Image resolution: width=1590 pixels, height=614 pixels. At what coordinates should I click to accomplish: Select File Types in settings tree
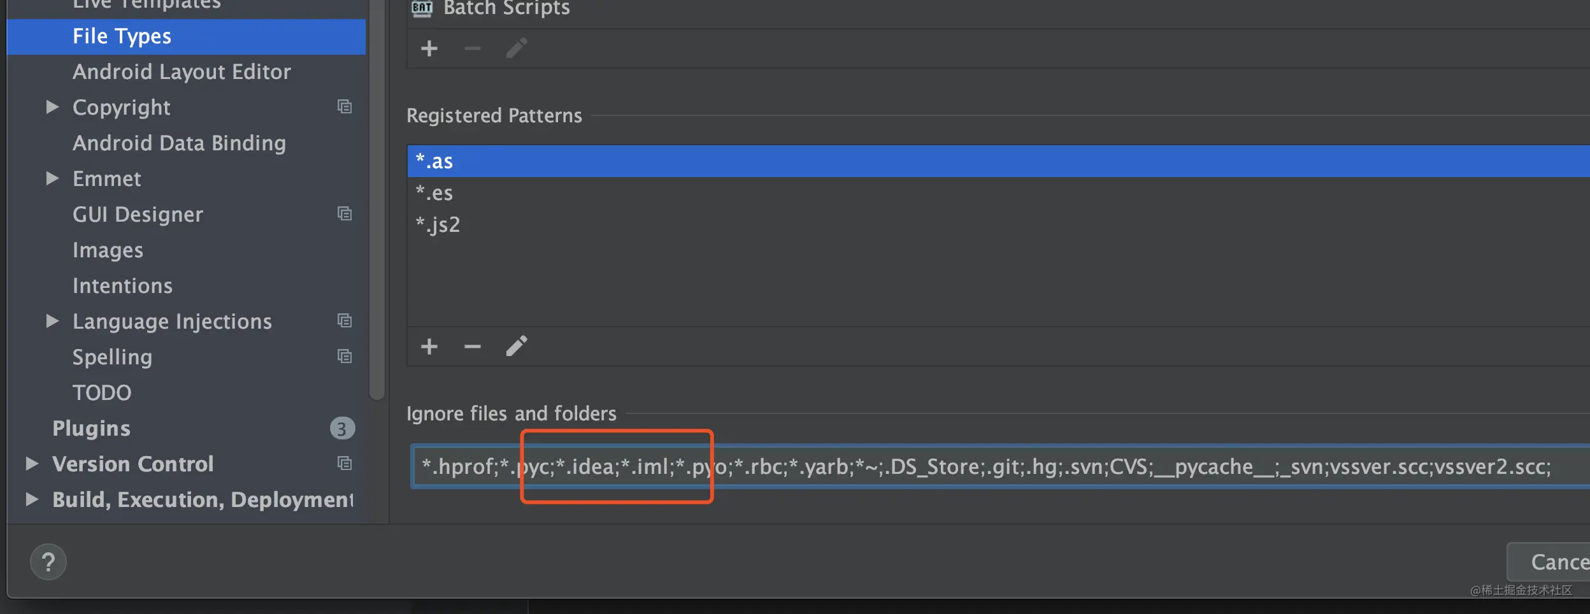coord(186,36)
